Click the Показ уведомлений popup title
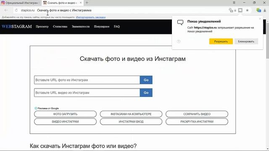This screenshot has width=269, height=151. coord(204,21)
